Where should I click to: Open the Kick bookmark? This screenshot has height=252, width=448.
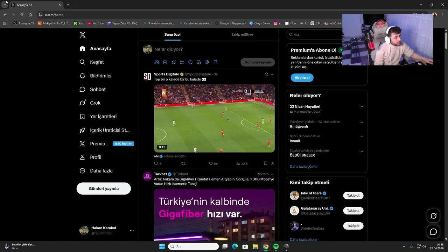point(79,23)
